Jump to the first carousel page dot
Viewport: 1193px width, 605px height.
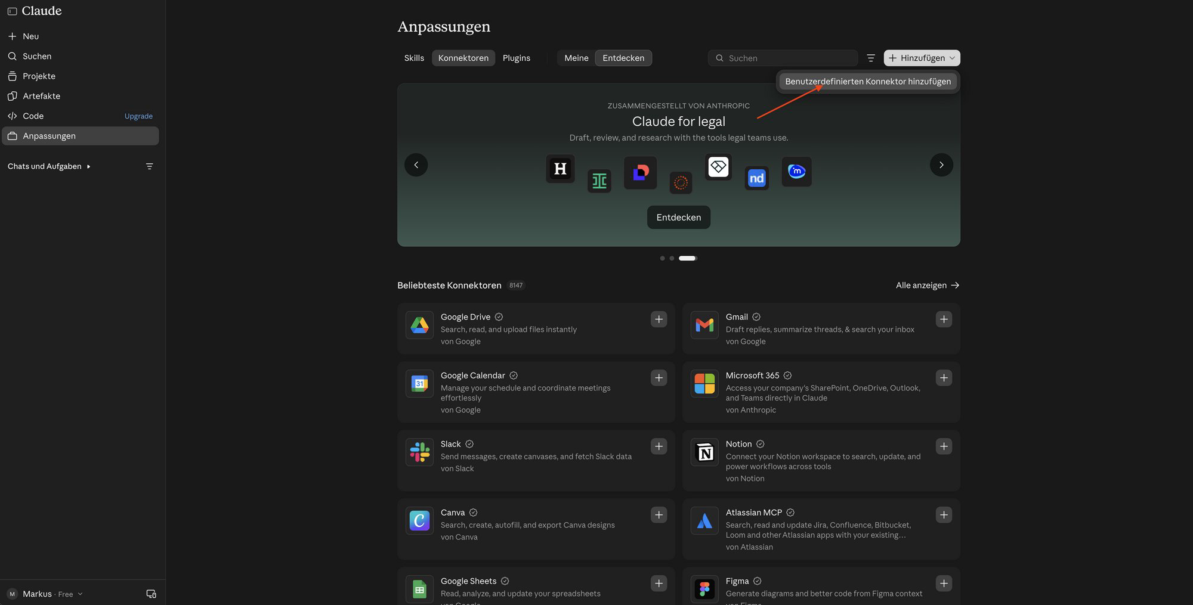pos(662,258)
